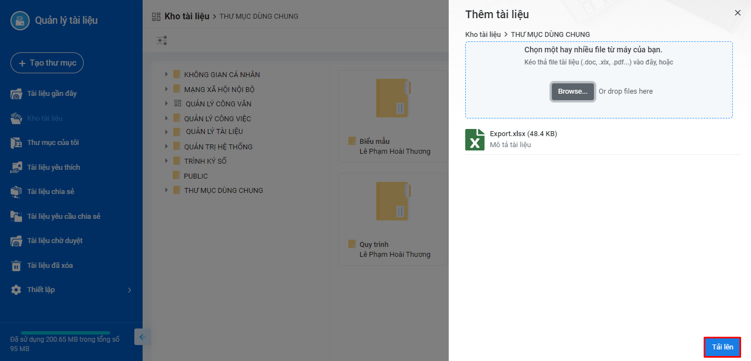Open the Quy trình folder thumbnail
Viewport: 751px width, 361px height.
[x=393, y=201]
